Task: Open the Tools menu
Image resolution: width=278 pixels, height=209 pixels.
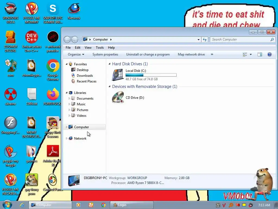Action: (100, 48)
